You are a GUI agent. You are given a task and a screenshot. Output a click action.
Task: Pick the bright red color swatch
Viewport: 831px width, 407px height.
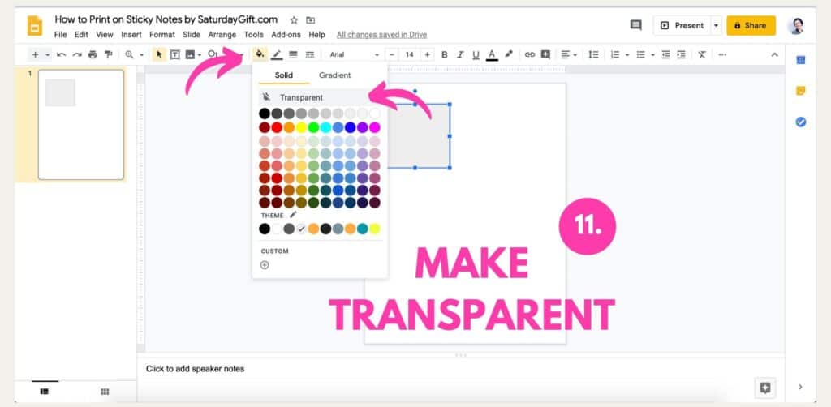pos(277,127)
